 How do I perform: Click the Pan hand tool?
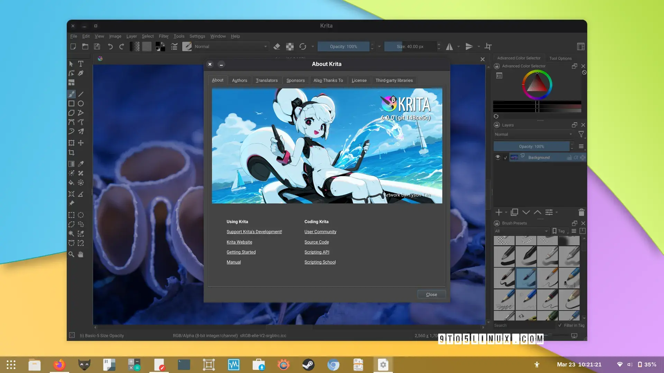click(x=81, y=255)
